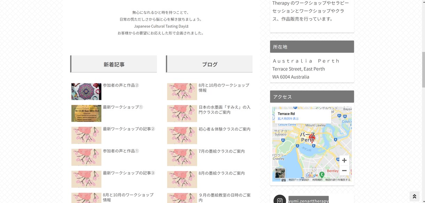Open article 参加者の声と作品①
425x203 pixels.
[121, 151]
